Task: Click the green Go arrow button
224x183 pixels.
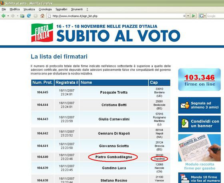Action: tap(194, 16)
